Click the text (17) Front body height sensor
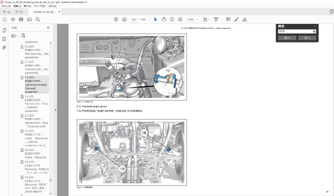The image size is (334, 196). pyautogui.click(x=92, y=106)
